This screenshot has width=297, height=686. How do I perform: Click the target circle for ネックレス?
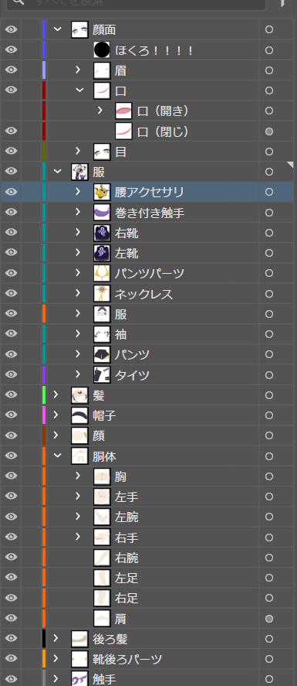(269, 294)
